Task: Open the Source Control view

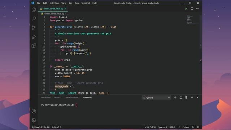Action: (34, 27)
